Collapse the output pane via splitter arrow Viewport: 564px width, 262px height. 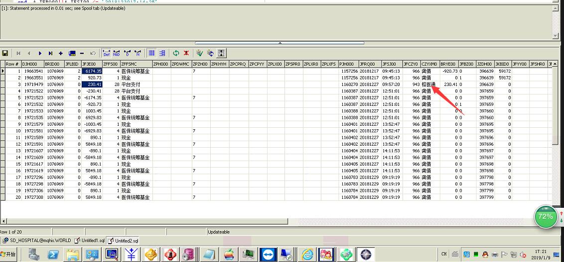pos(280,43)
